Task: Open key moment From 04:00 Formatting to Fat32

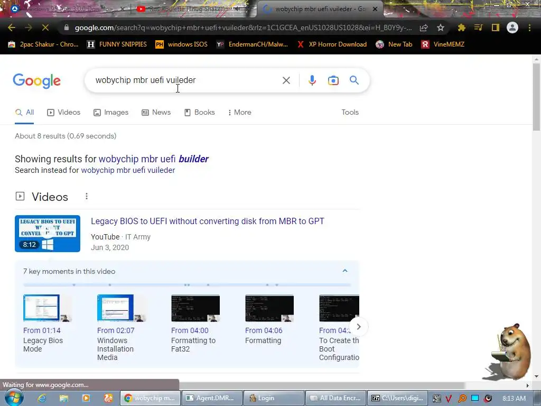Action: (x=195, y=323)
